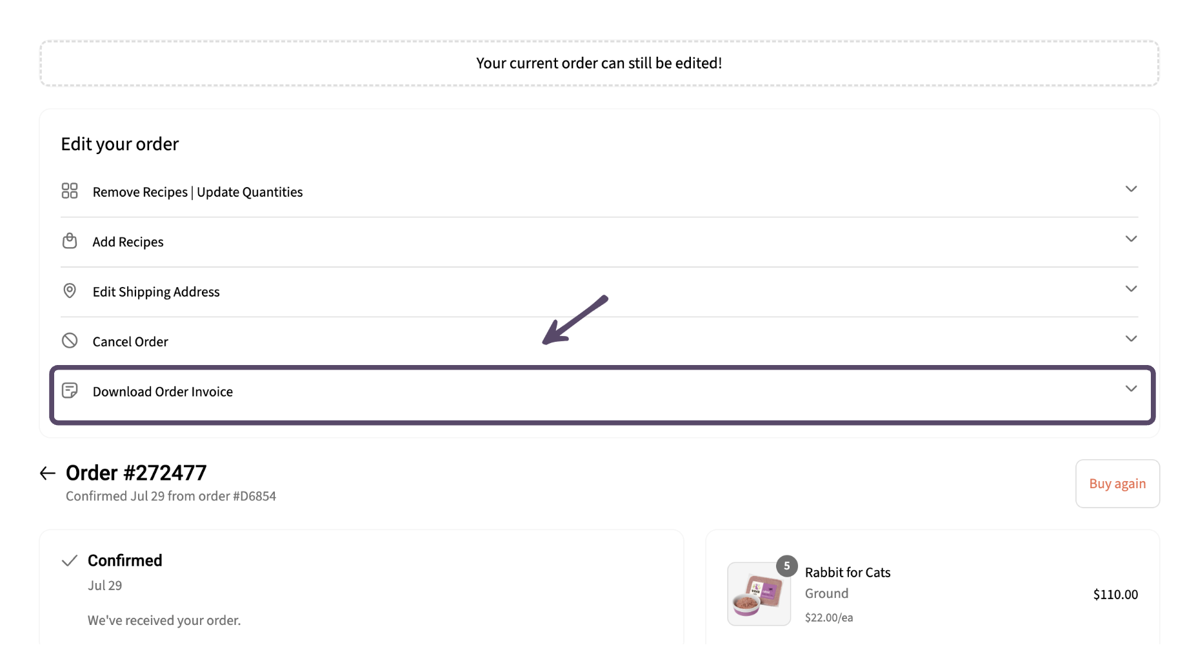Click the grid icon beside Remove Recipes
Image resolution: width=1196 pixels, height=663 pixels.
click(x=70, y=191)
